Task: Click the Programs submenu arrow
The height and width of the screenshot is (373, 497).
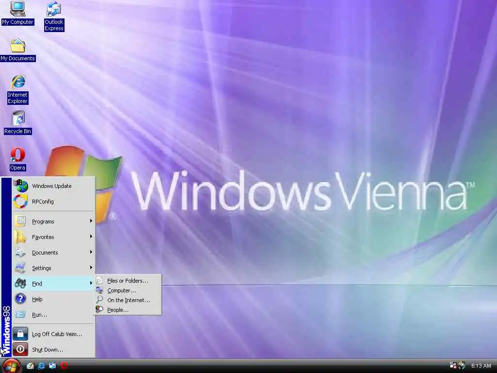Action: tap(91, 221)
